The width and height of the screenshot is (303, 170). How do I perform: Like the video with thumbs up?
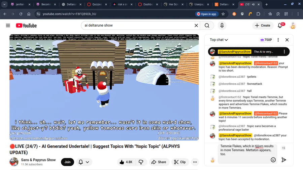[x=126, y=162]
